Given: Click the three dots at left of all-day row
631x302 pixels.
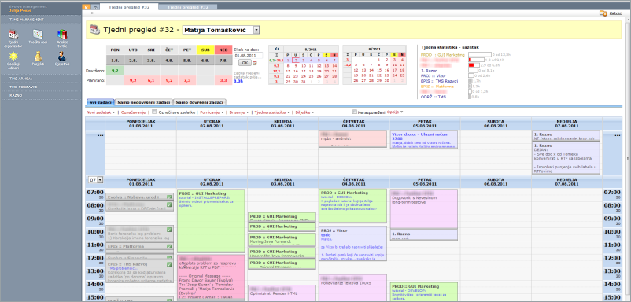Looking at the screenshot, I should (x=101, y=135).
